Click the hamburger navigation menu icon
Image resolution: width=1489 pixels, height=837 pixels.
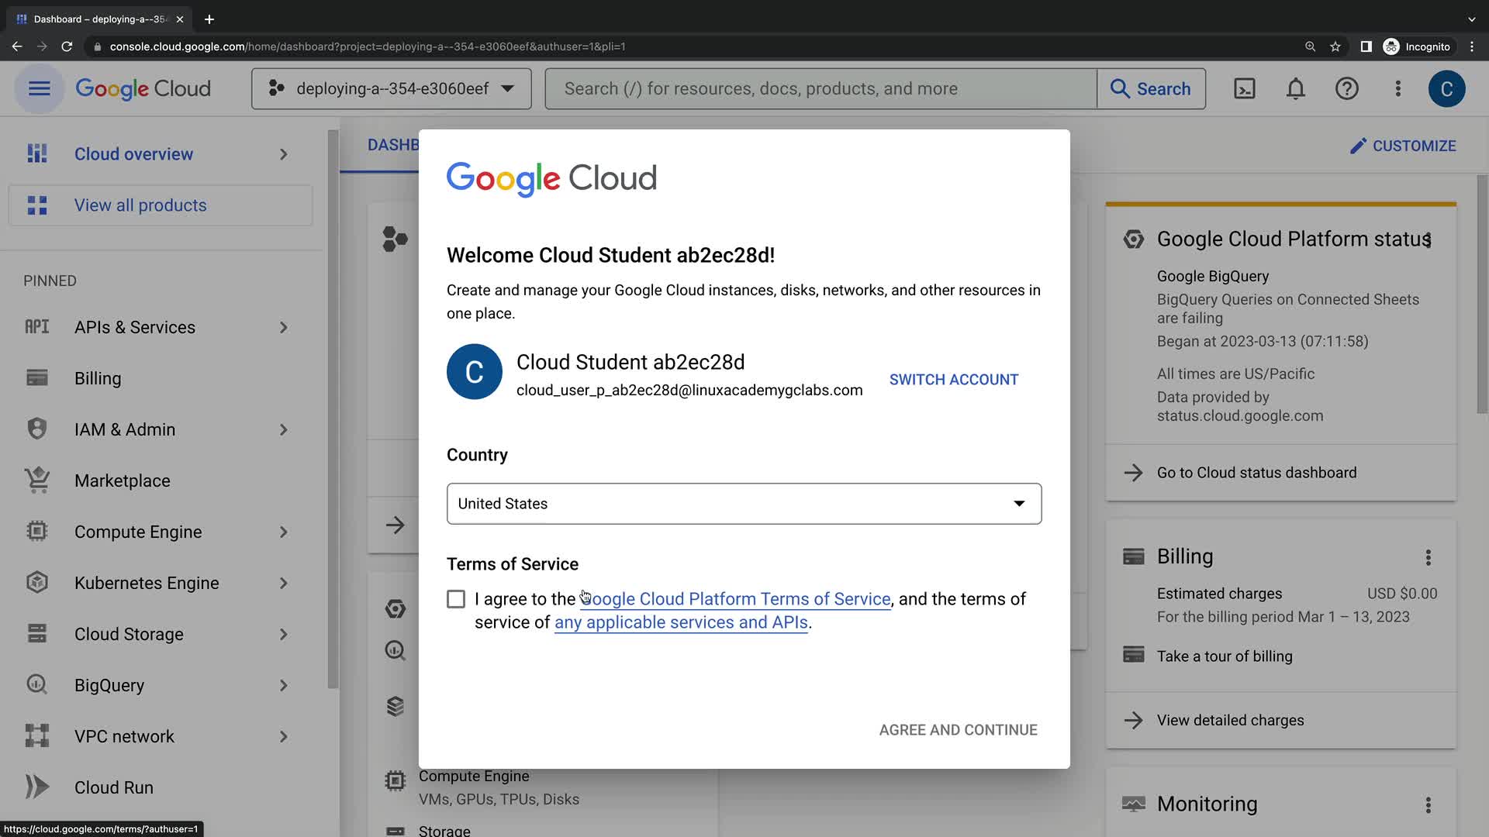click(39, 89)
